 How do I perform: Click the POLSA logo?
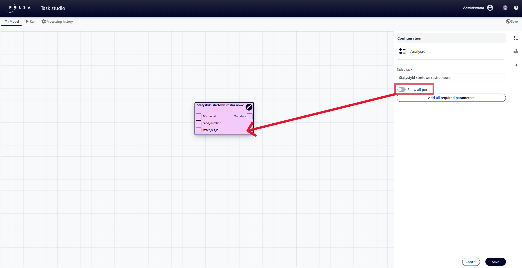point(19,8)
